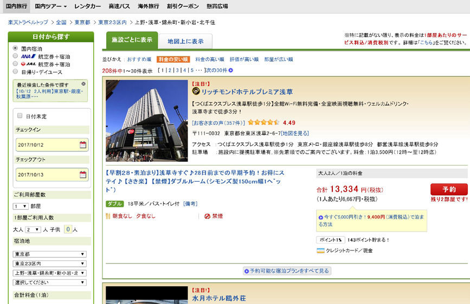Click the five-star rating icons

pyautogui.click(x=263, y=122)
